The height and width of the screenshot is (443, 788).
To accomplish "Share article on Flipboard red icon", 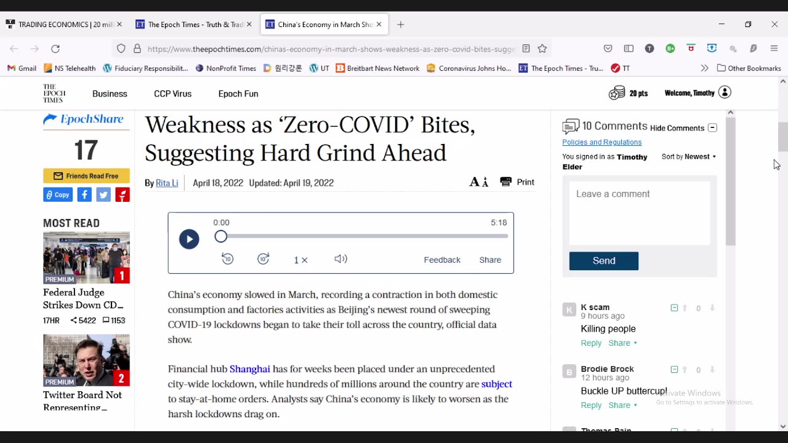I will tap(123, 195).
